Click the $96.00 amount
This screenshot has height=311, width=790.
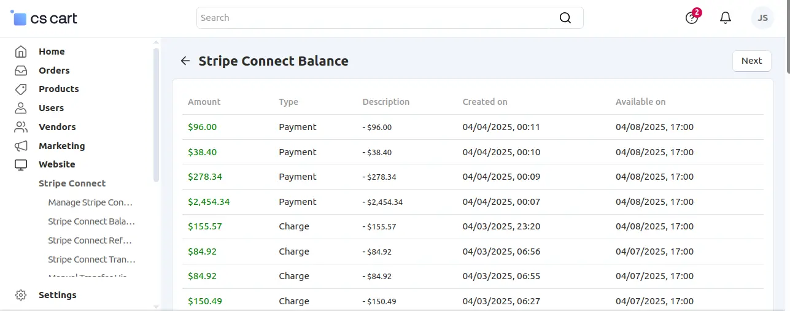[203, 127]
